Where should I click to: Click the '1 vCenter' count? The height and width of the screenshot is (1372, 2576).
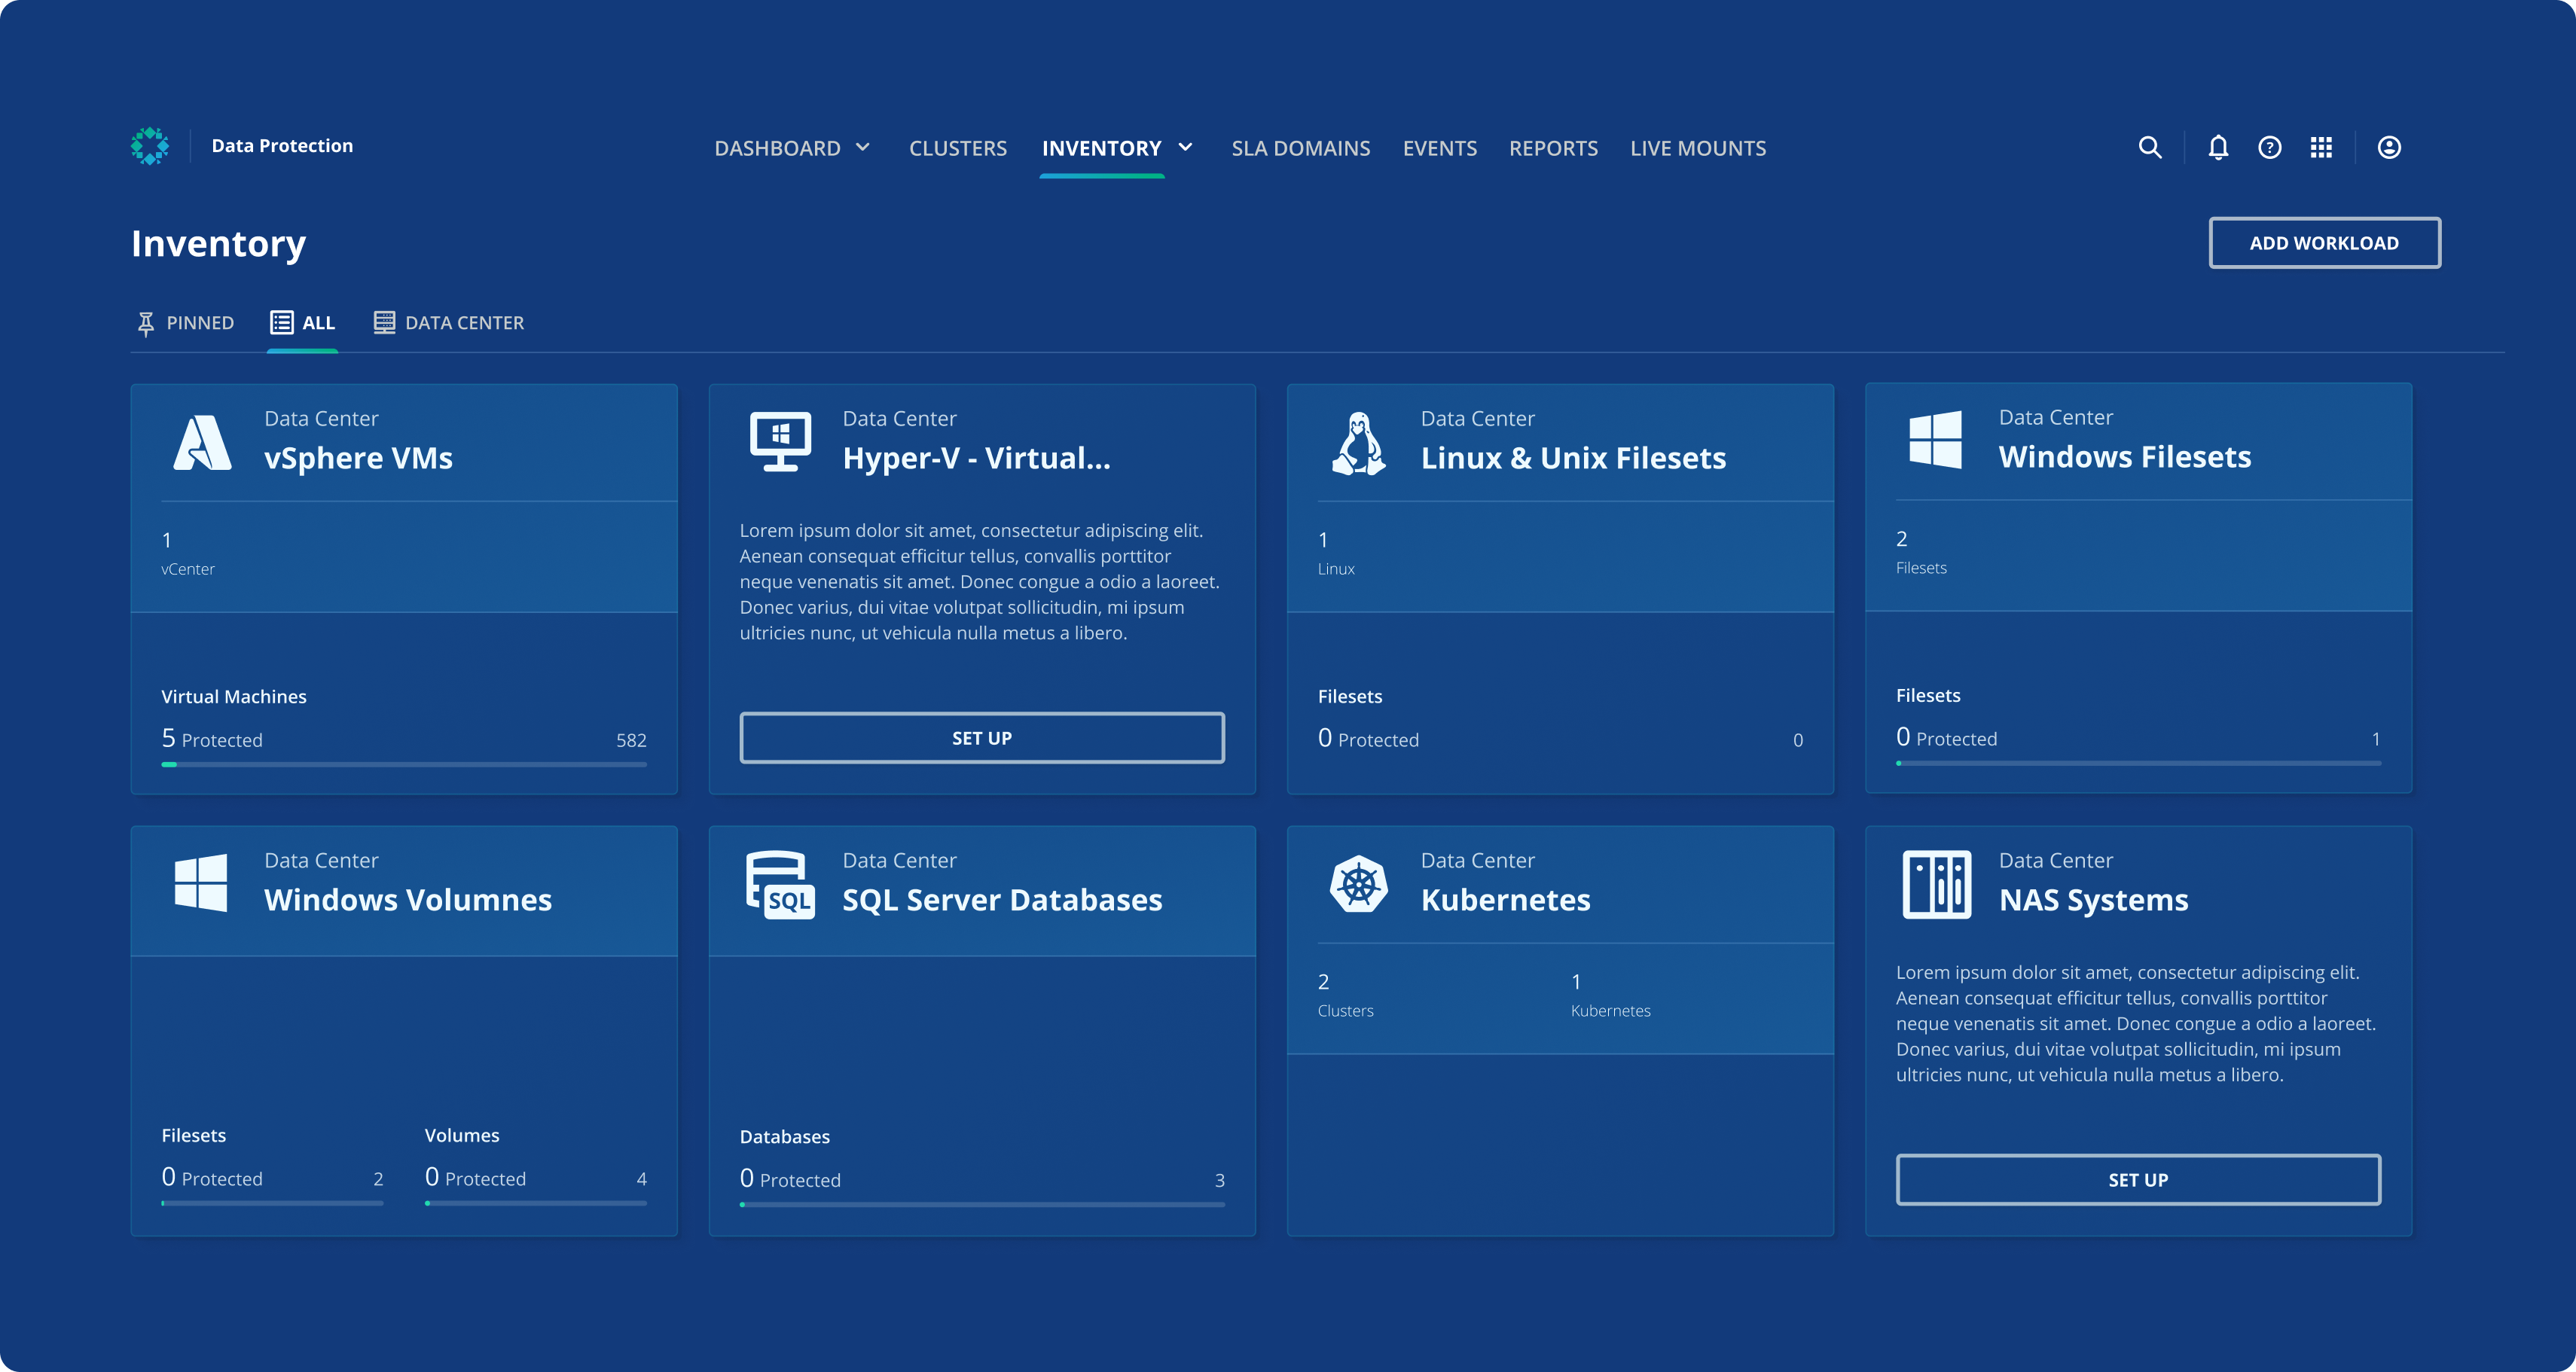(187, 553)
